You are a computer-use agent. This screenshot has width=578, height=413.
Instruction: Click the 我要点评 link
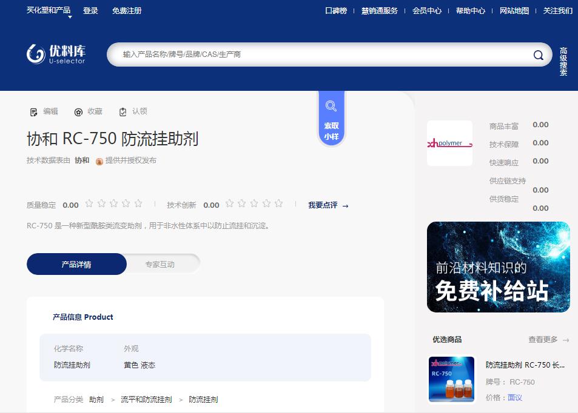click(x=323, y=205)
